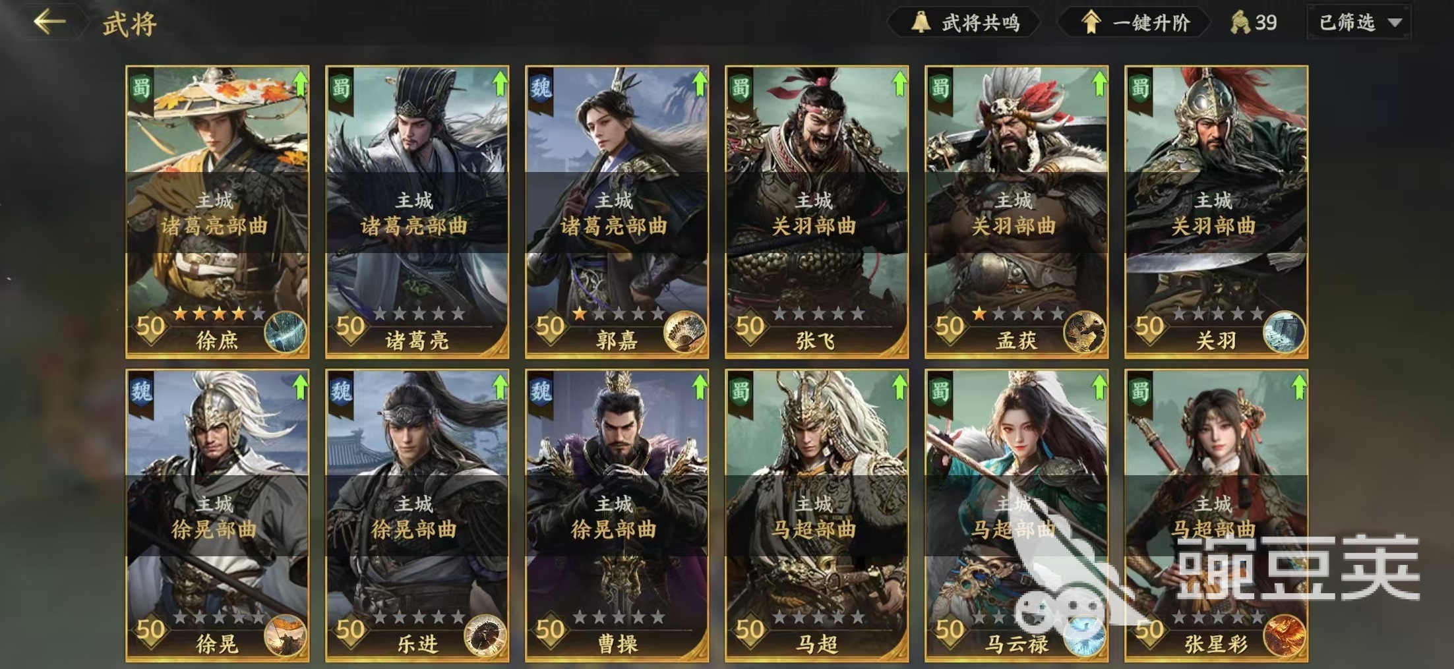Open 孟获's round skill icon
The height and width of the screenshot is (669, 1454).
1084,332
